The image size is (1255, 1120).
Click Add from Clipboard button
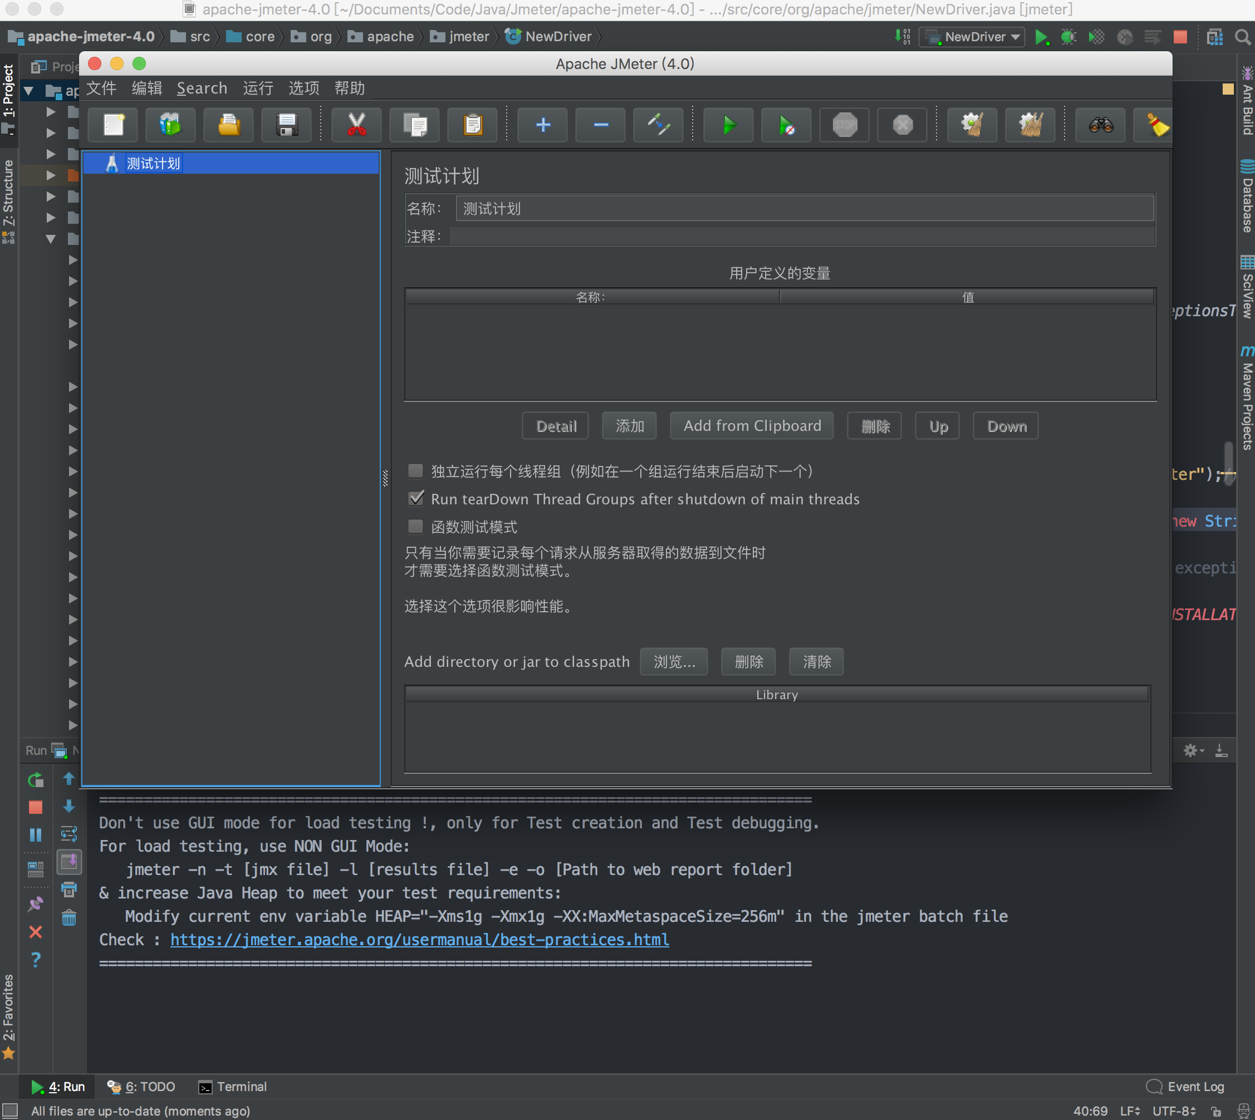(752, 426)
